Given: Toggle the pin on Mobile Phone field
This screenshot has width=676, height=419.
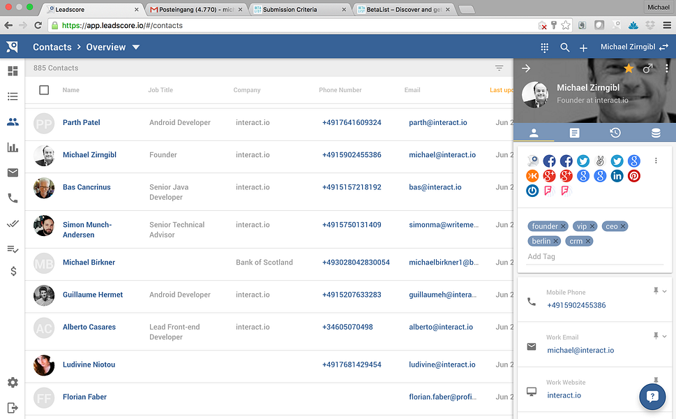Looking at the screenshot, I should point(656,291).
